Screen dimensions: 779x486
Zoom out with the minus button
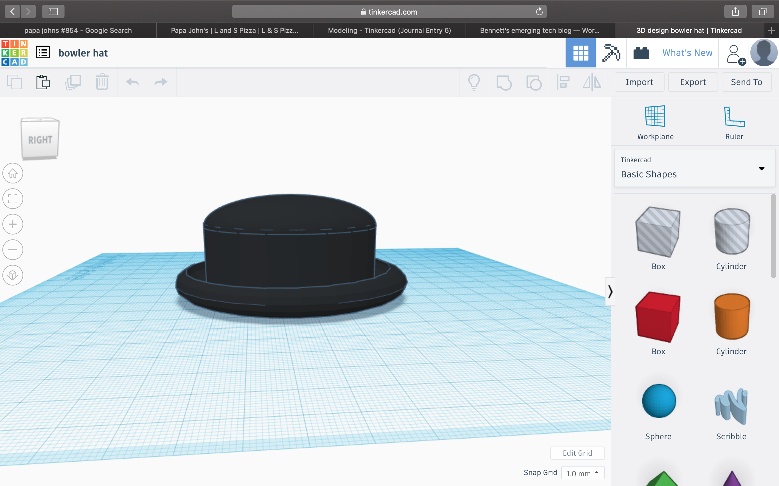(13, 249)
